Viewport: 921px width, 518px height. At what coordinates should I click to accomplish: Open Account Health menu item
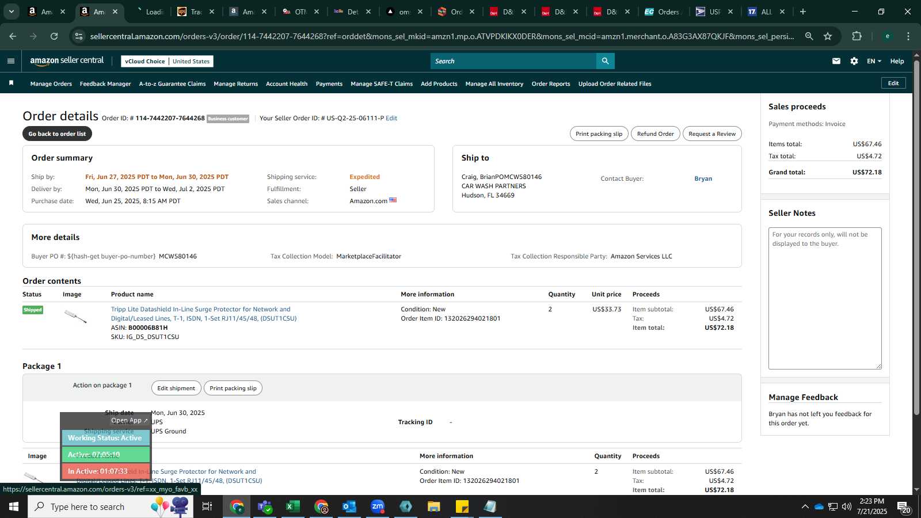pyautogui.click(x=287, y=84)
